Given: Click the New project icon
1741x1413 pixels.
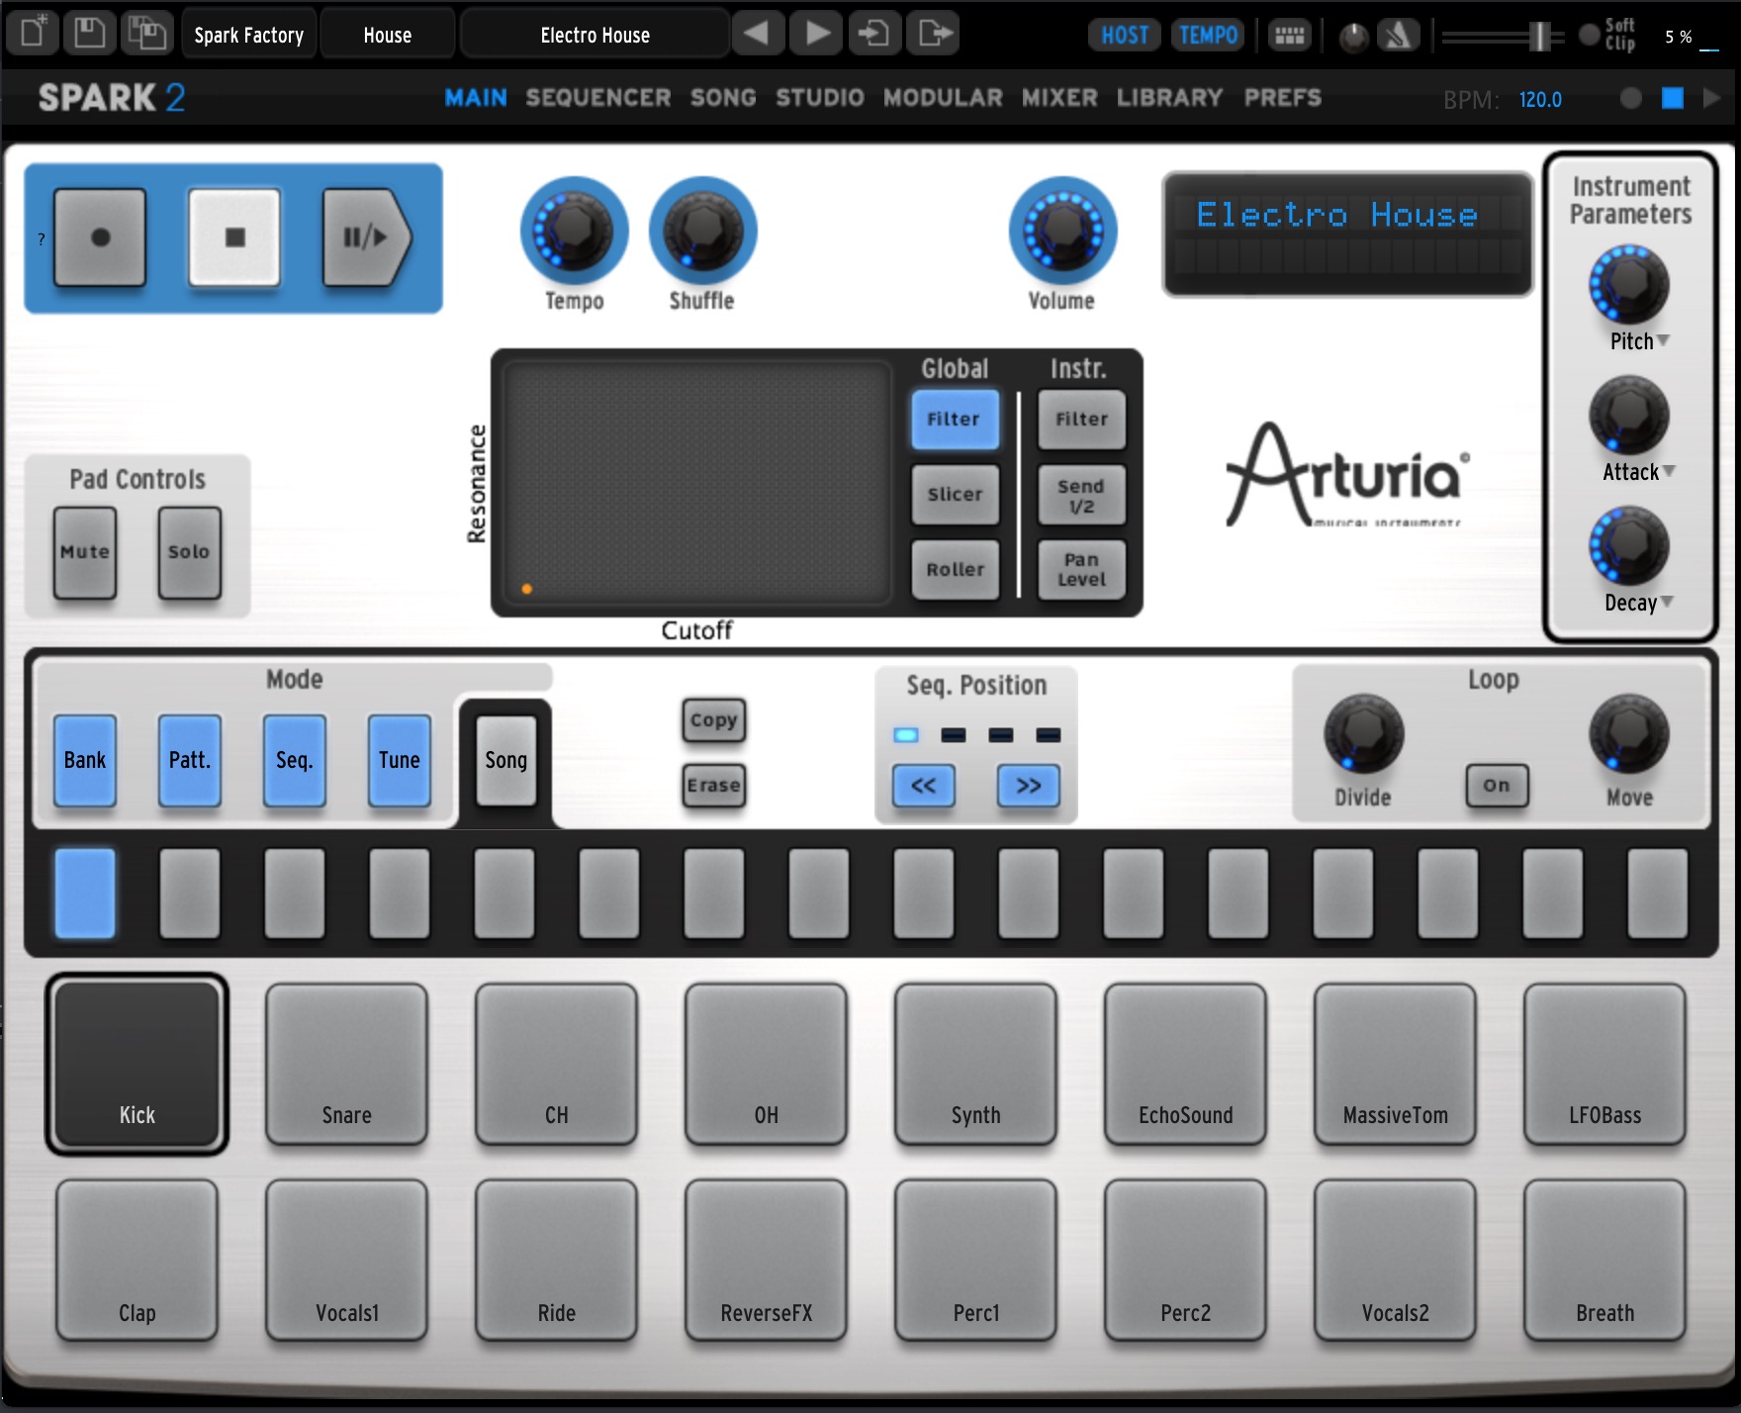Looking at the screenshot, I should [x=32, y=34].
